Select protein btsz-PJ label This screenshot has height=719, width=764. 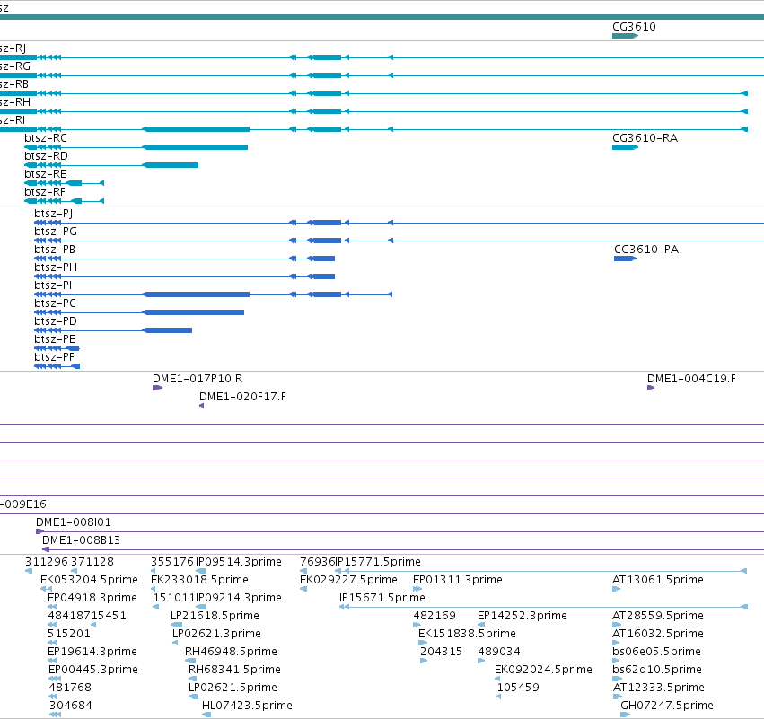click(x=54, y=214)
